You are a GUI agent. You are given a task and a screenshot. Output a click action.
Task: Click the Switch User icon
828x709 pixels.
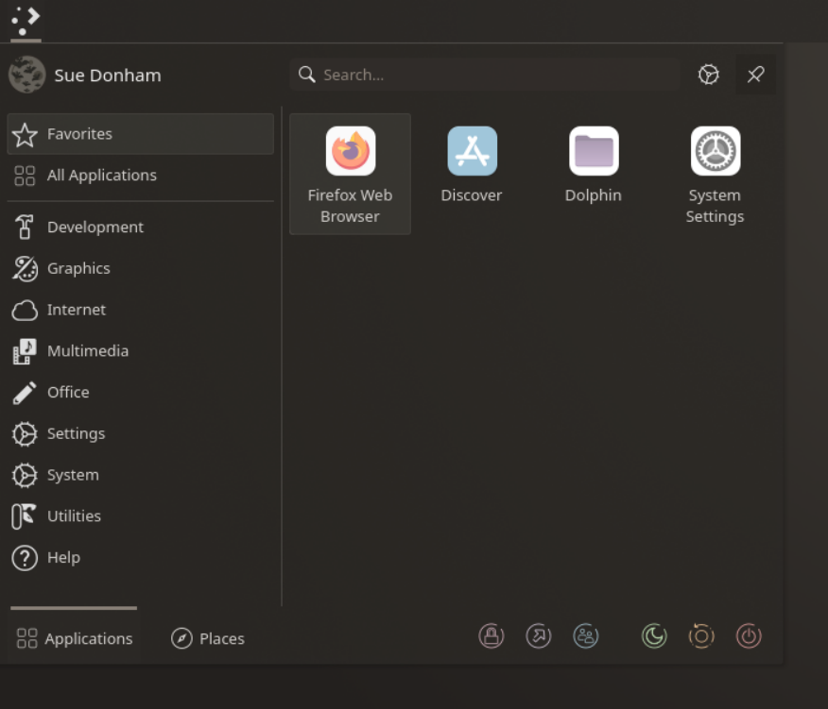pos(586,636)
